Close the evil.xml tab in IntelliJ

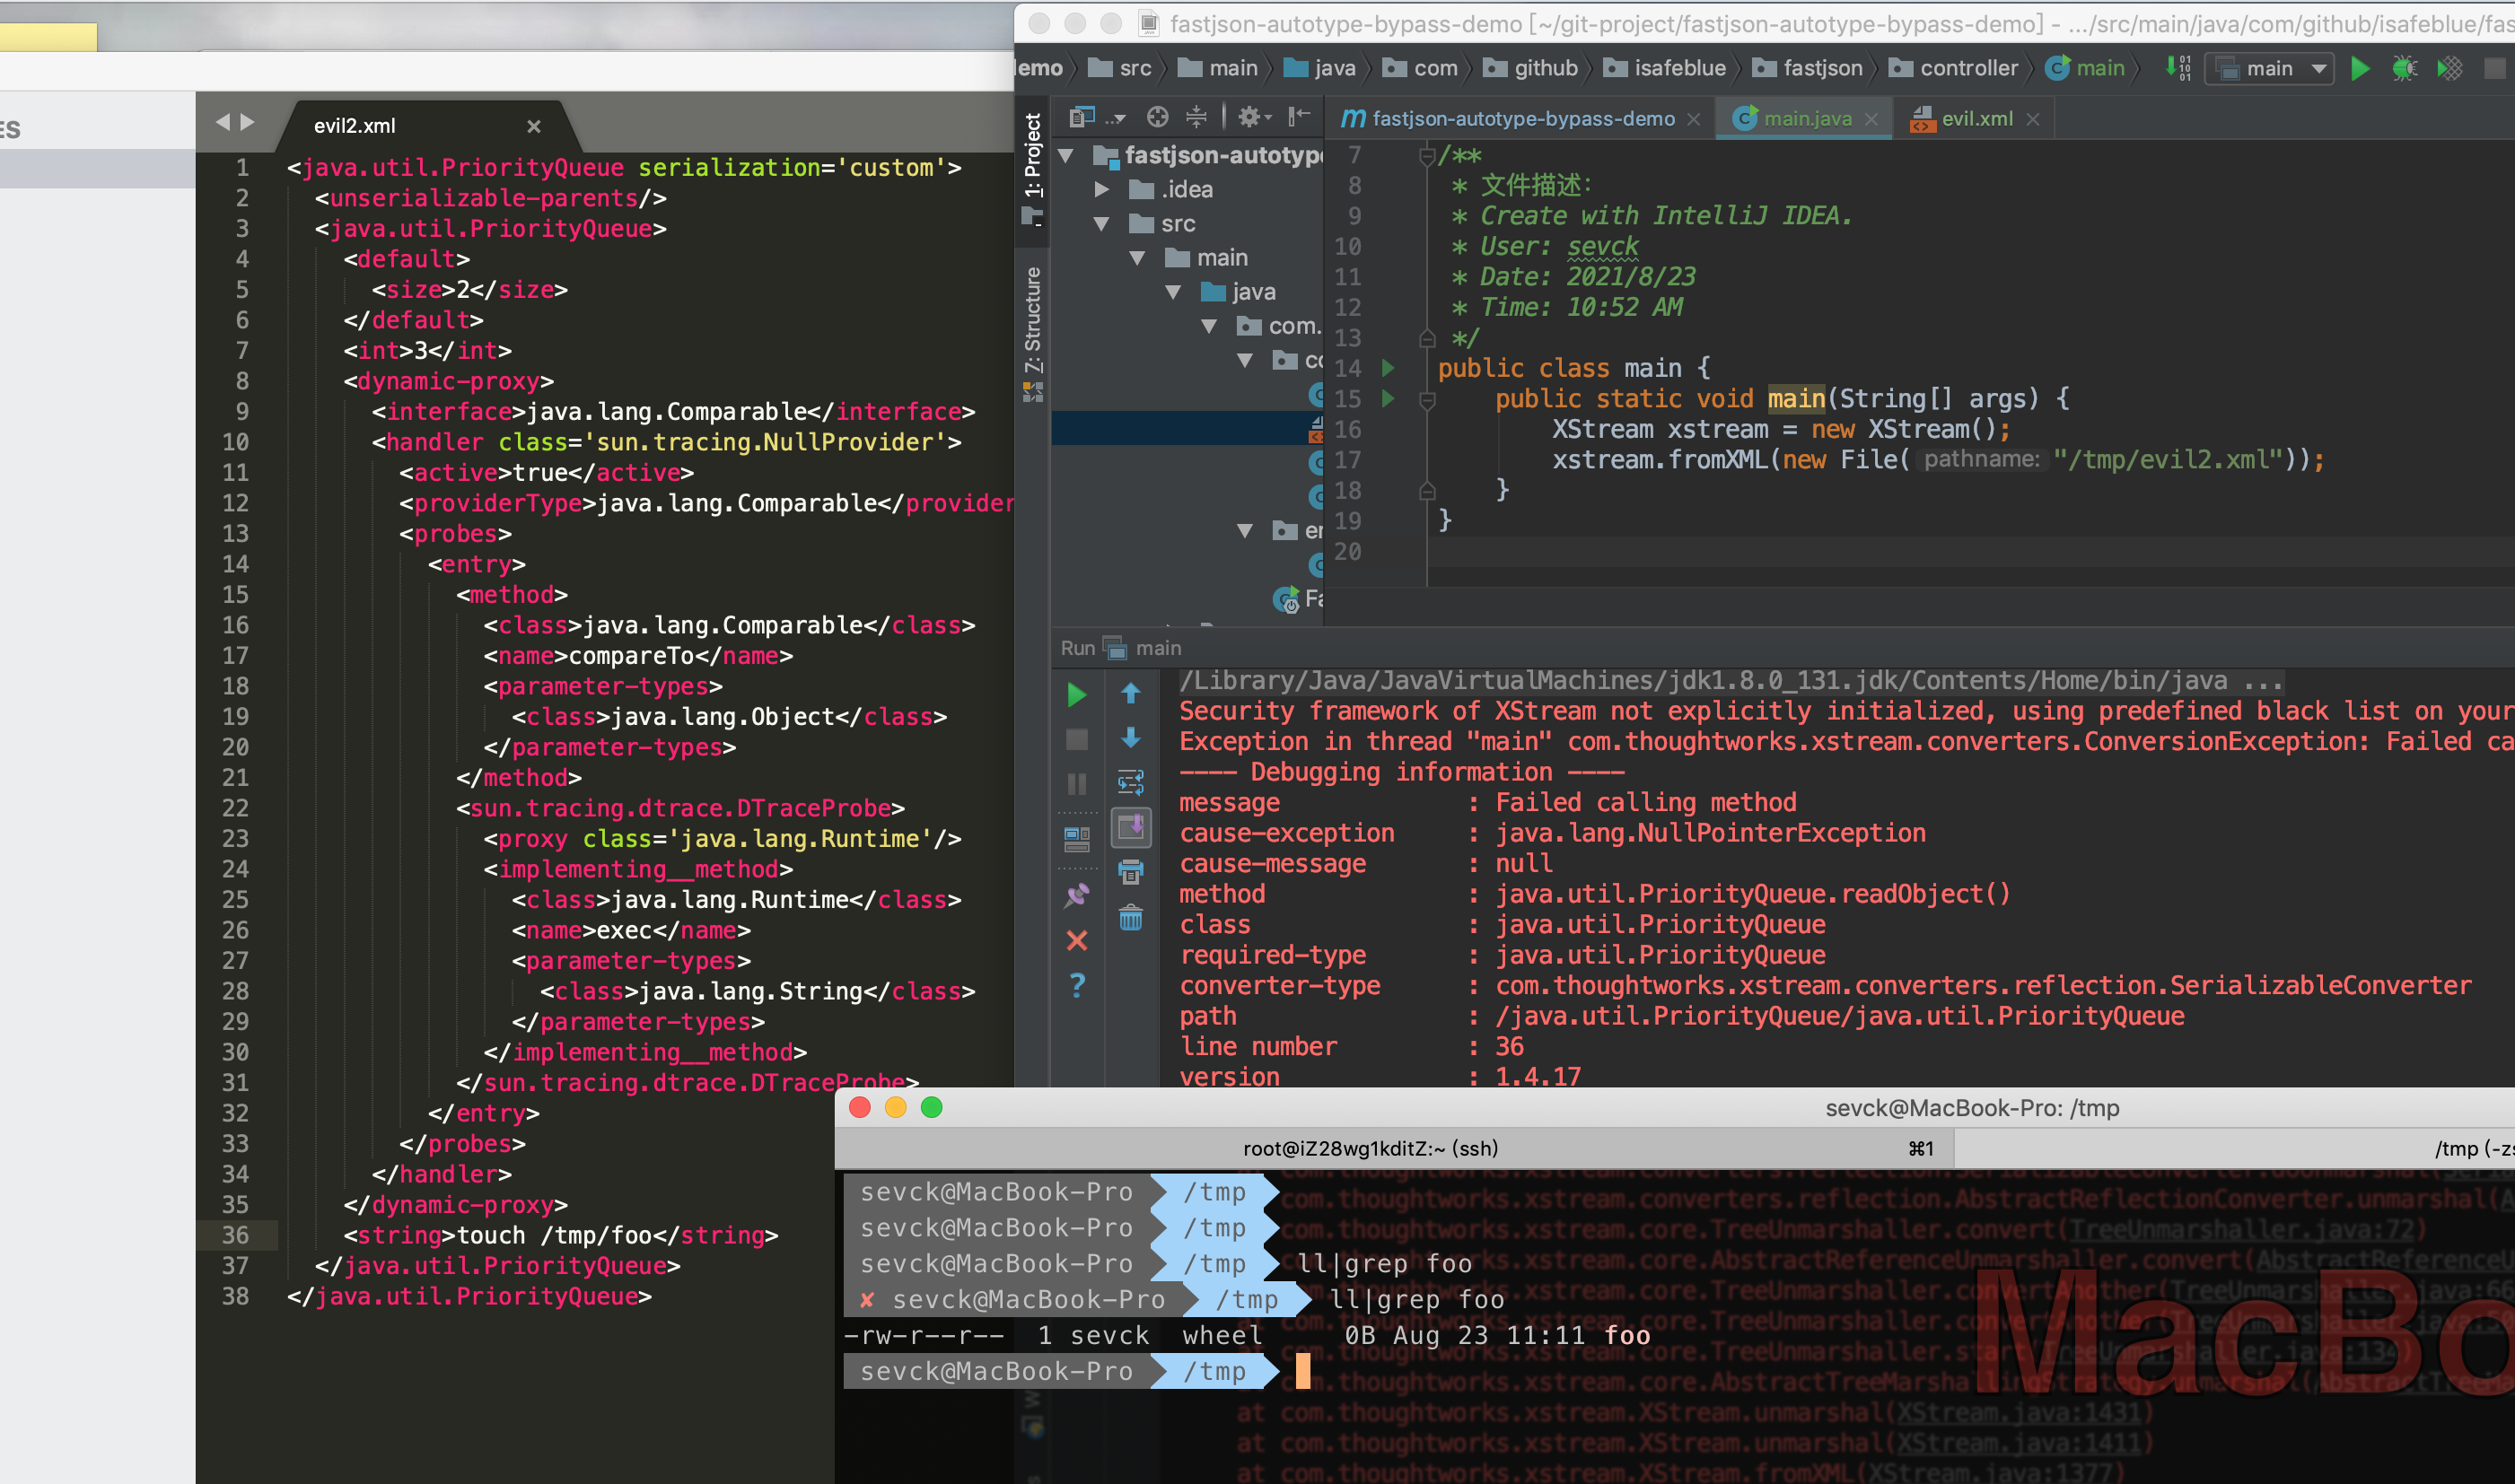tap(2032, 119)
